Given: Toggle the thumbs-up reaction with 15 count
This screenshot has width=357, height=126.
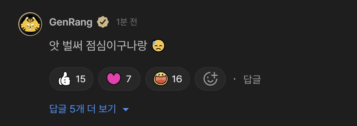Looking at the screenshot, I should [x=71, y=79].
